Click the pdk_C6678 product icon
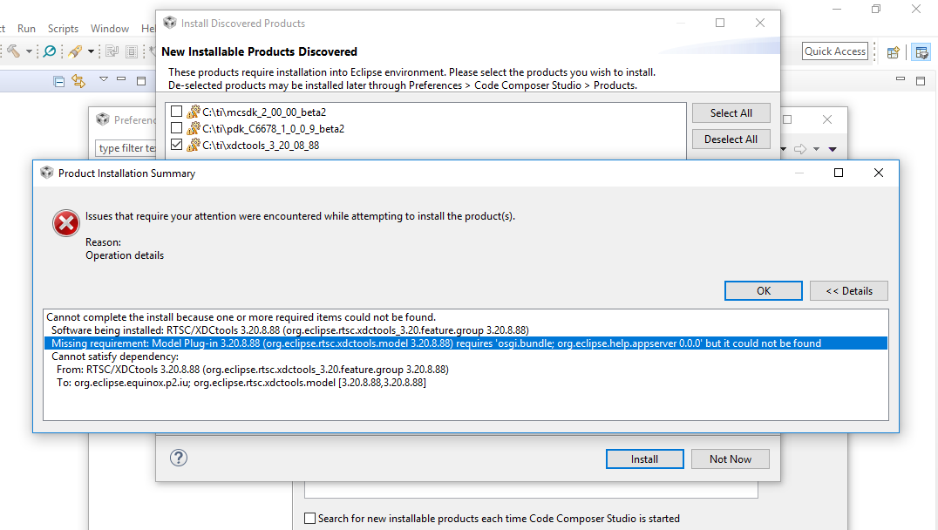This screenshot has height=530, width=938. pos(194,128)
